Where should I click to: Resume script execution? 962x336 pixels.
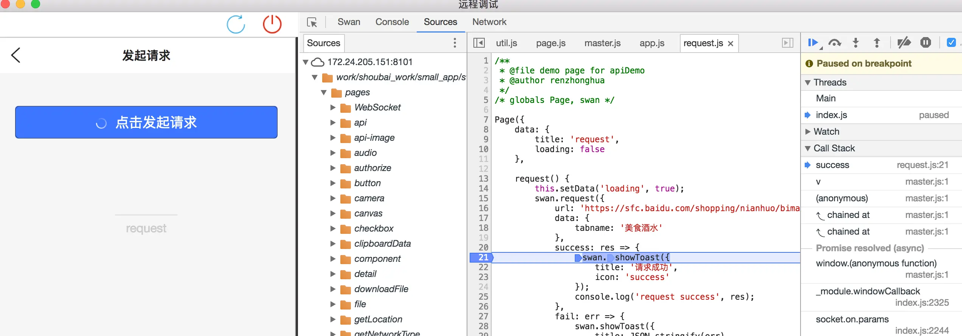point(813,43)
